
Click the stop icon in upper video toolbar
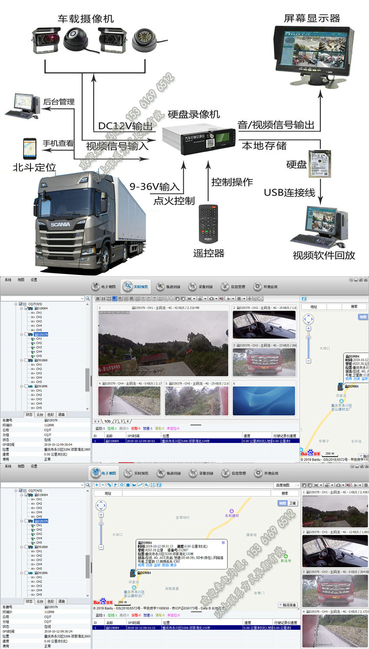point(239,299)
